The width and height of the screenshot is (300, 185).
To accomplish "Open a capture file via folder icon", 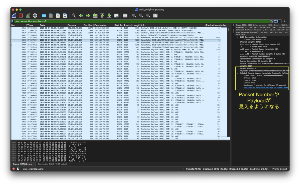I will 44,16.
